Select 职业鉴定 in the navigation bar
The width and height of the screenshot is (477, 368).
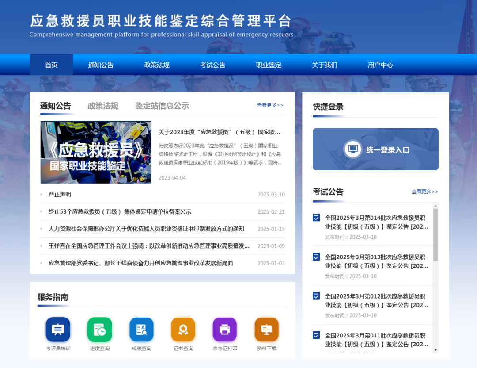268,65
